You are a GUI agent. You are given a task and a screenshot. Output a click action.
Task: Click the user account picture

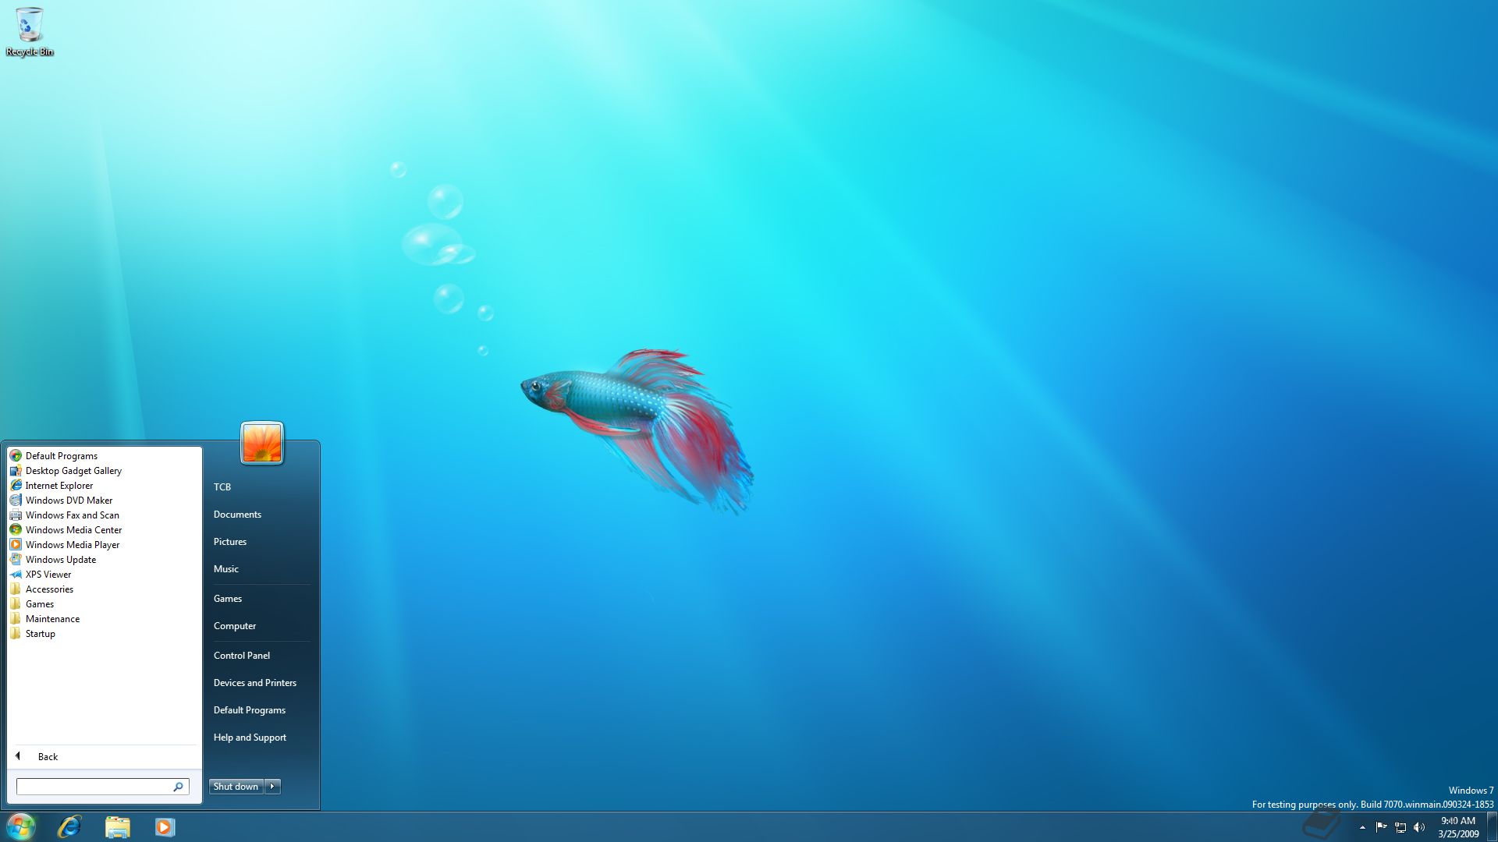[262, 443]
